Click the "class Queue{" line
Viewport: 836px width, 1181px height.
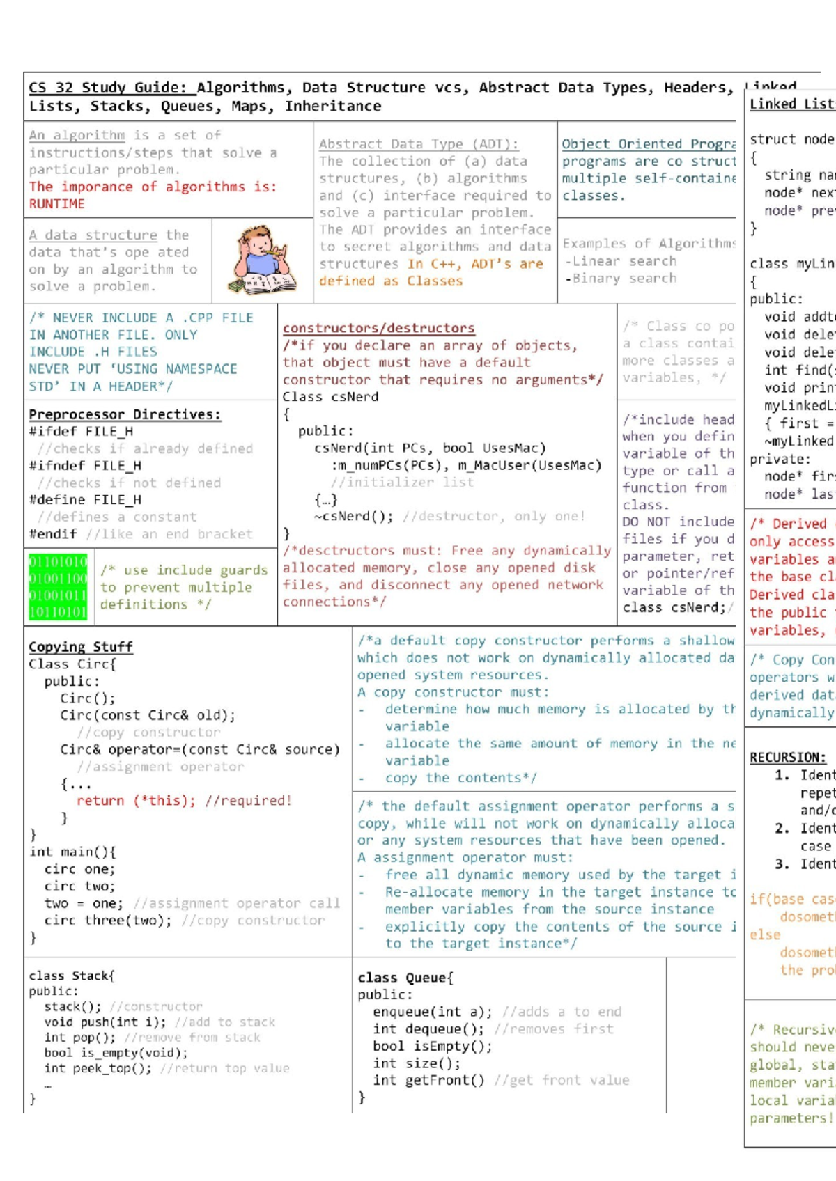tap(405, 978)
